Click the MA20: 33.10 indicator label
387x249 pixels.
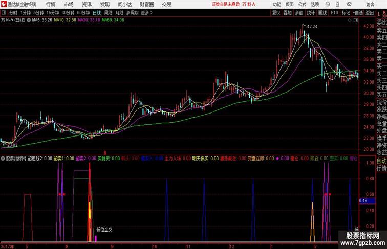coord(89,20)
